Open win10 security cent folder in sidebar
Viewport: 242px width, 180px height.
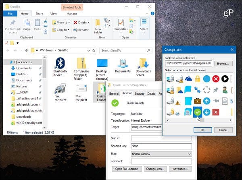pyautogui.click(x=29, y=123)
